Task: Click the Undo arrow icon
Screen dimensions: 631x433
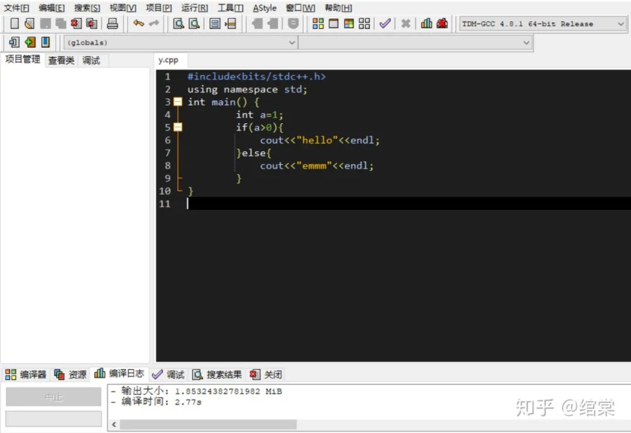Action: coord(138,23)
